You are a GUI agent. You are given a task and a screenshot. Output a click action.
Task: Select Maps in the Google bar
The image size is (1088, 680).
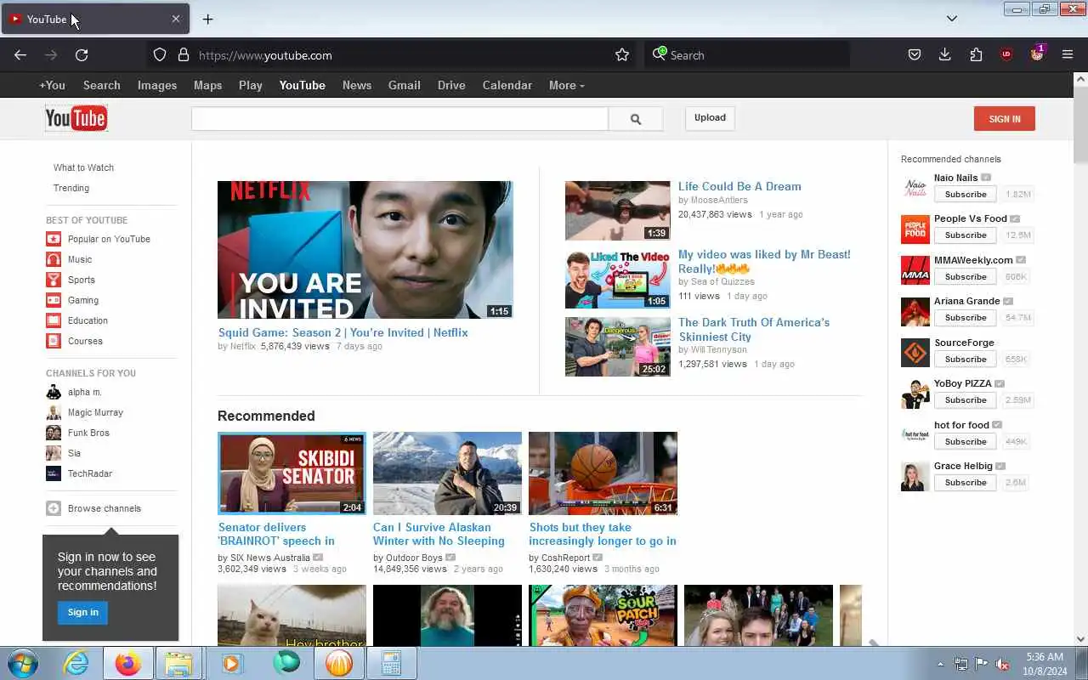[207, 85]
